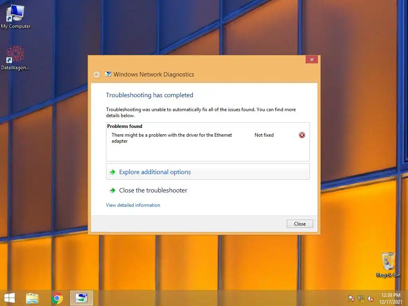The width and height of the screenshot is (408, 306).
Task: Click the red Not fixed error icon
Action: [x=302, y=135]
